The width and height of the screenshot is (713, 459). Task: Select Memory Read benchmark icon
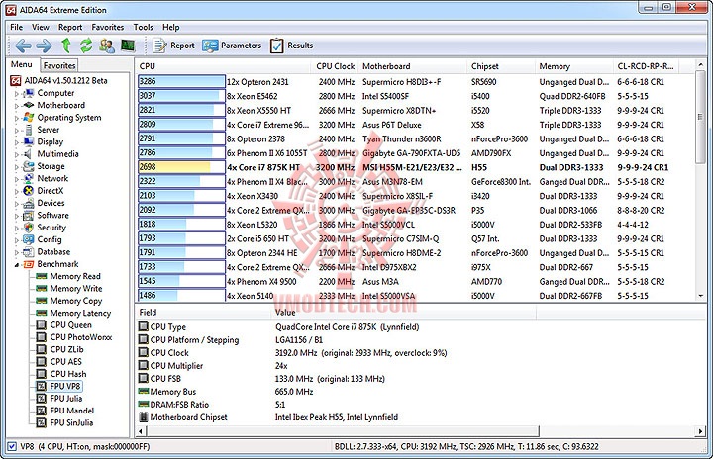click(42, 276)
